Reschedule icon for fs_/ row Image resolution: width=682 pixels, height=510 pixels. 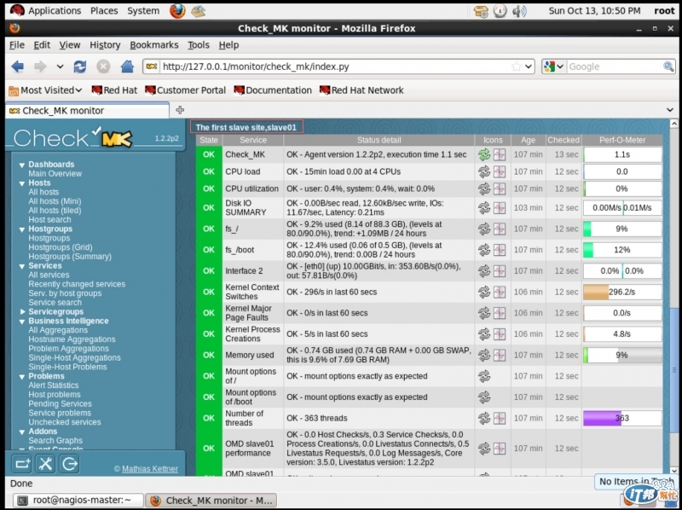(484, 229)
